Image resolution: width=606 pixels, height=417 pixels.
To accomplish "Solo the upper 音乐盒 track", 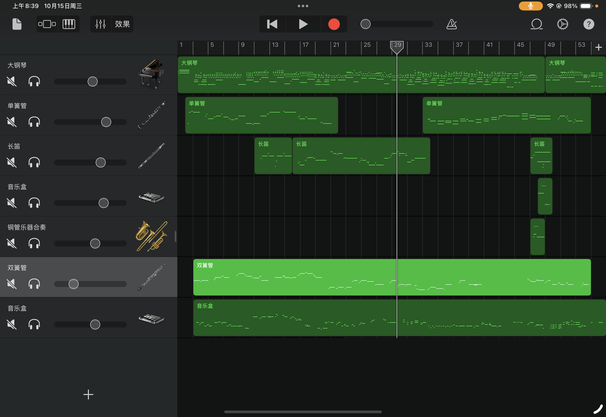I will (34, 203).
